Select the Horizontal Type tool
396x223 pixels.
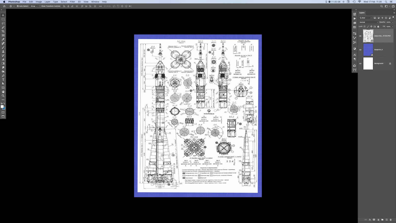tap(3, 80)
